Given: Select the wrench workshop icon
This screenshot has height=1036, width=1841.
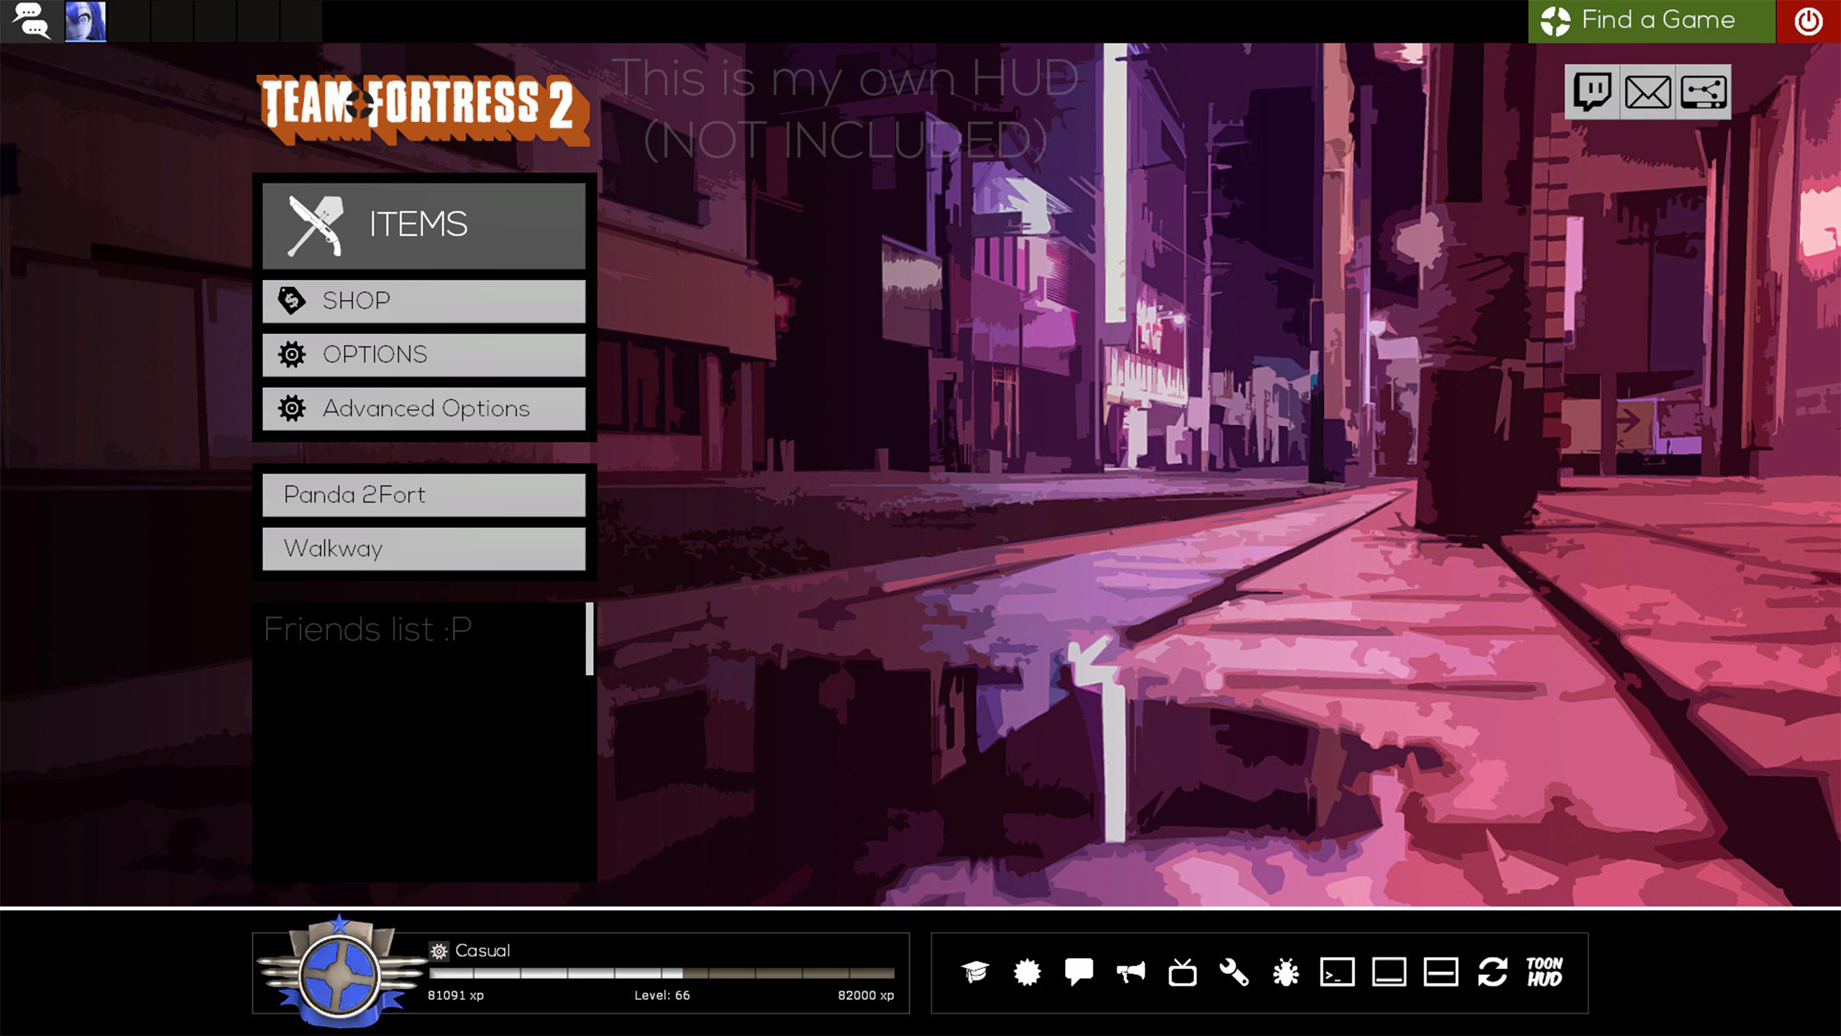Looking at the screenshot, I should tap(1233, 973).
